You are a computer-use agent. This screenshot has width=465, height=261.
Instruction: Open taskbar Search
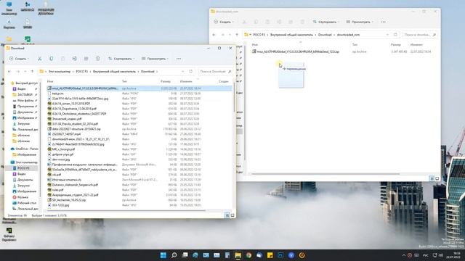tap(174, 255)
